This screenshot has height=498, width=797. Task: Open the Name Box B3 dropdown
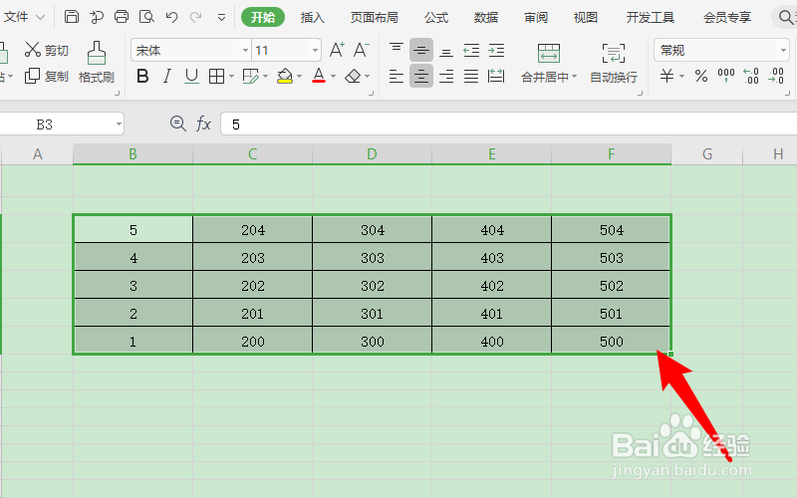tap(119, 124)
